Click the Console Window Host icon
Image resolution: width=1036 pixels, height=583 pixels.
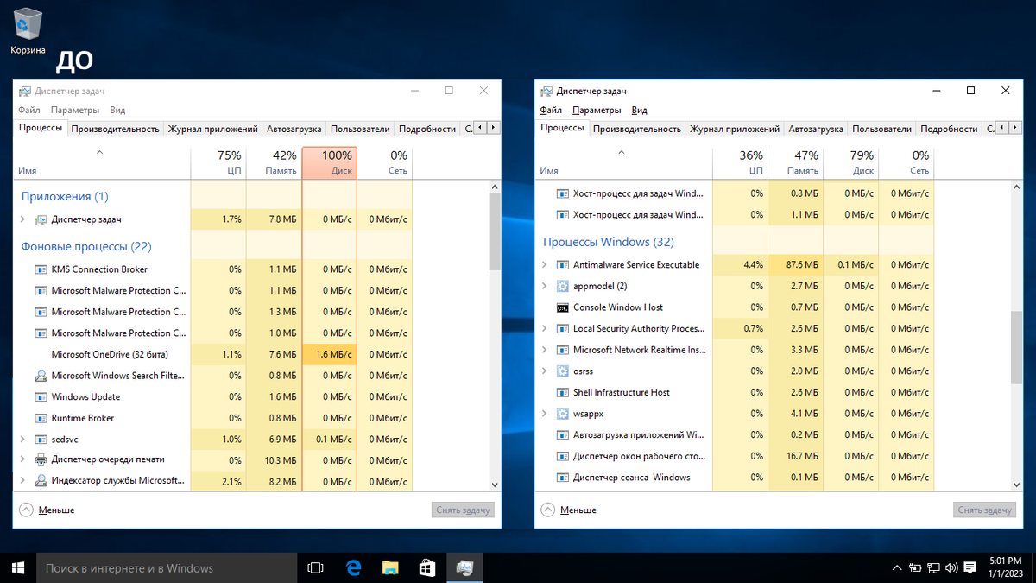(563, 307)
